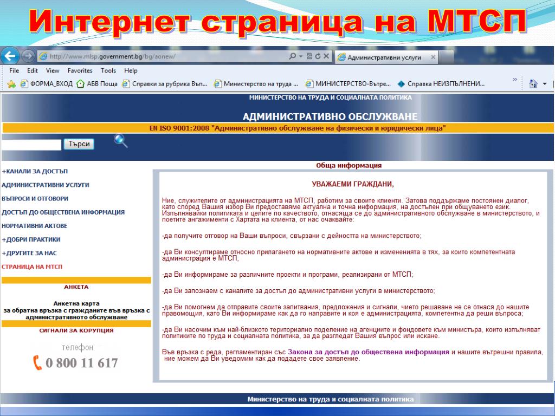Open Закона за достъп до обществена информация link

click(x=368, y=352)
